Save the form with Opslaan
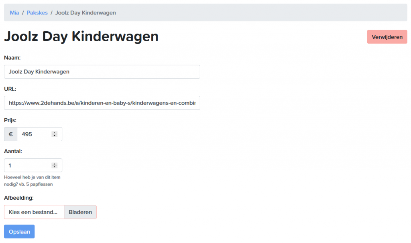The height and width of the screenshot is (243, 411). click(19, 231)
